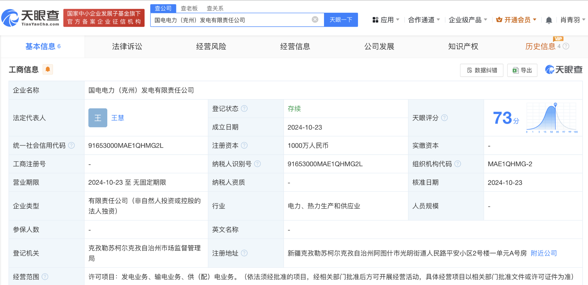Expand the 应用 dropdown menu

[x=386, y=20]
